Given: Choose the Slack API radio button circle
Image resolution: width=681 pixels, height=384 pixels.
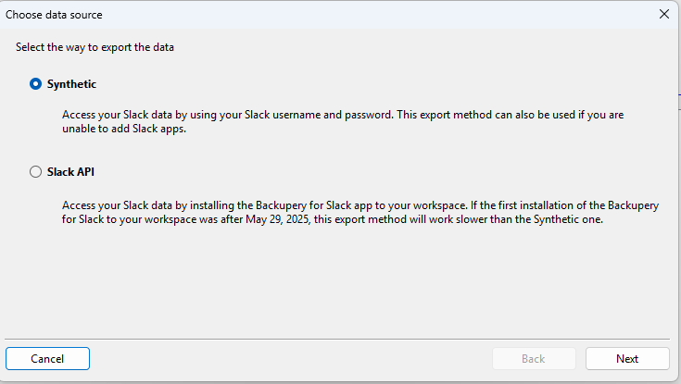Looking at the screenshot, I should [x=36, y=171].
